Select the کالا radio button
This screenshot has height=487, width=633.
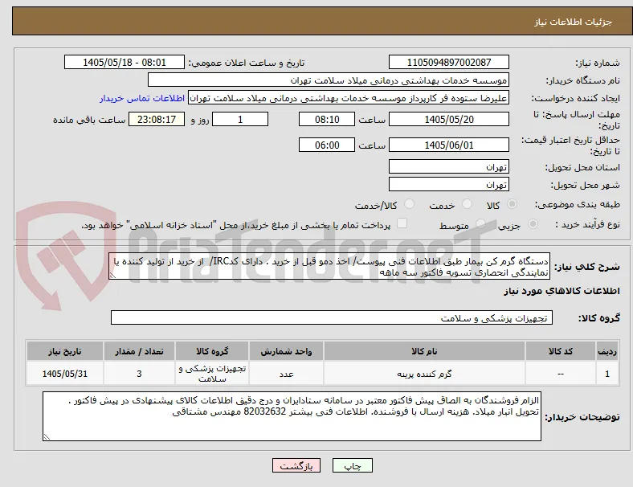[x=512, y=204]
